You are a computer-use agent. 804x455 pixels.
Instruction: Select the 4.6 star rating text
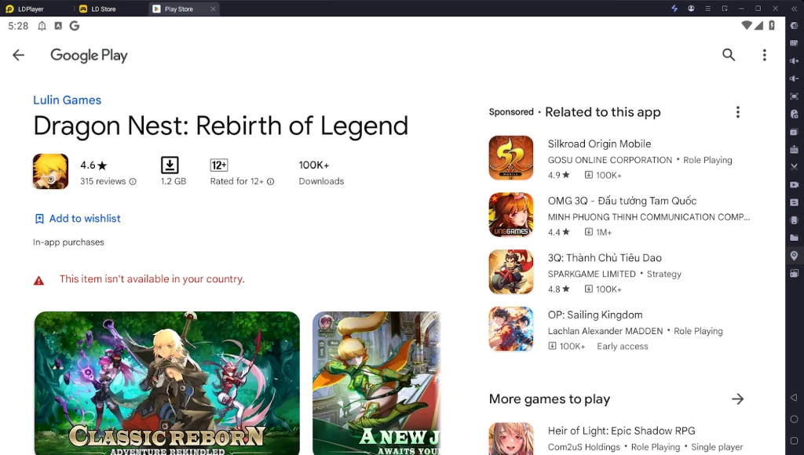[94, 166]
